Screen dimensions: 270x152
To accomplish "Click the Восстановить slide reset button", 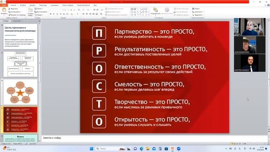I will pos(40,12).
